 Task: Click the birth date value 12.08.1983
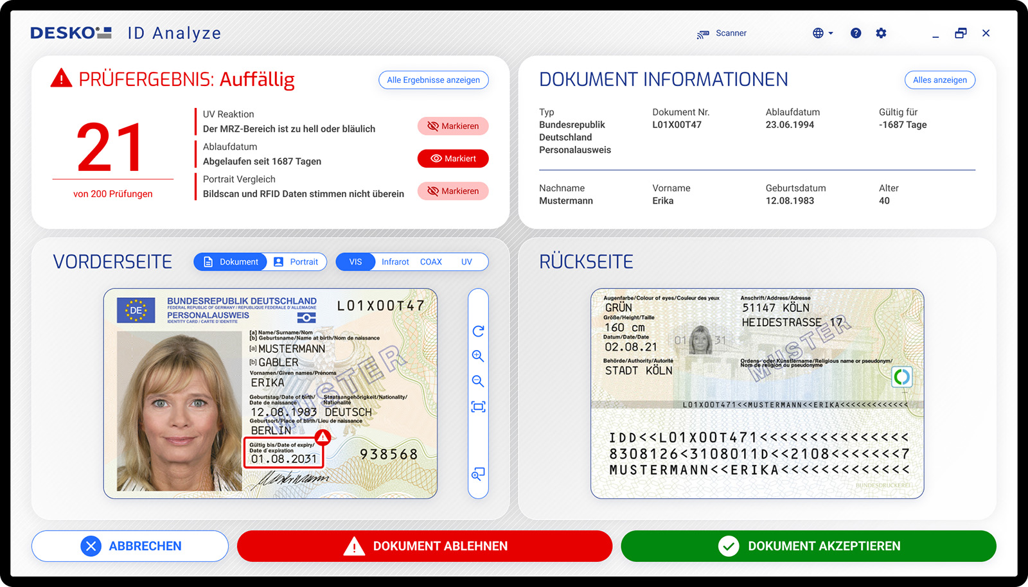coord(790,201)
